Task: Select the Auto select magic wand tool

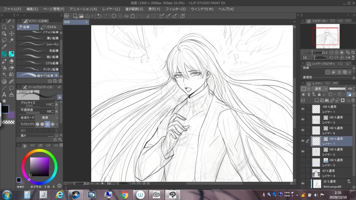Action: pyautogui.click(x=12, y=40)
